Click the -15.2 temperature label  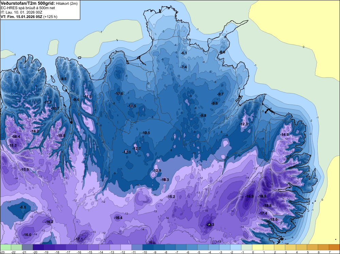[x=171, y=197]
